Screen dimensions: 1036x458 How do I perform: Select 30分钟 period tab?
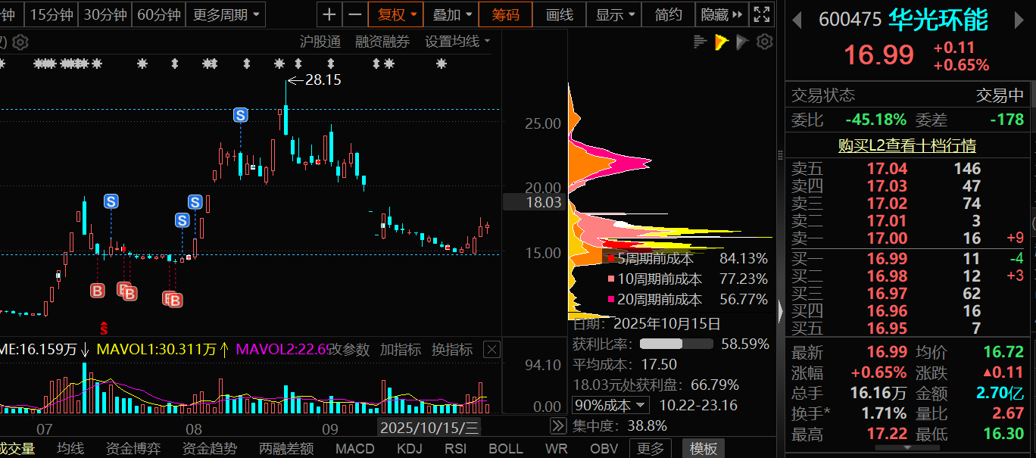coord(105,14)
